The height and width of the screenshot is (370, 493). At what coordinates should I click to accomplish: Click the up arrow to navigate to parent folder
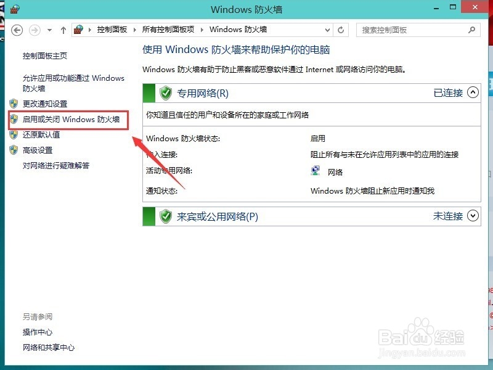[x=63, y=29]
